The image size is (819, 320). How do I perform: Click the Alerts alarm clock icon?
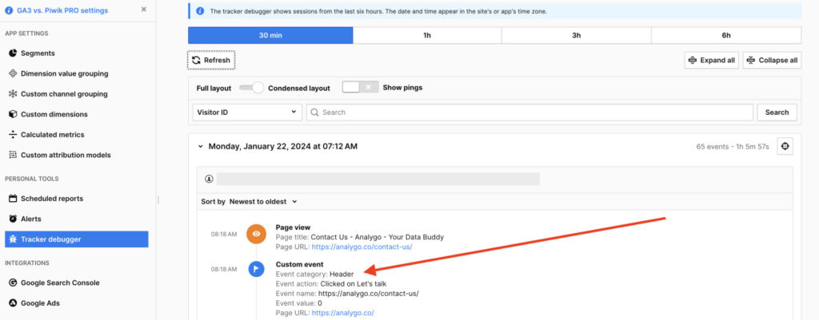tap(13, 219)
